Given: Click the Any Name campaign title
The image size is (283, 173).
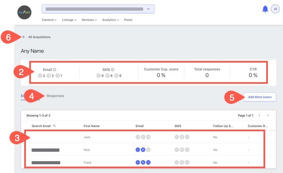Looking at the screenshot, I should coord(32,51).
